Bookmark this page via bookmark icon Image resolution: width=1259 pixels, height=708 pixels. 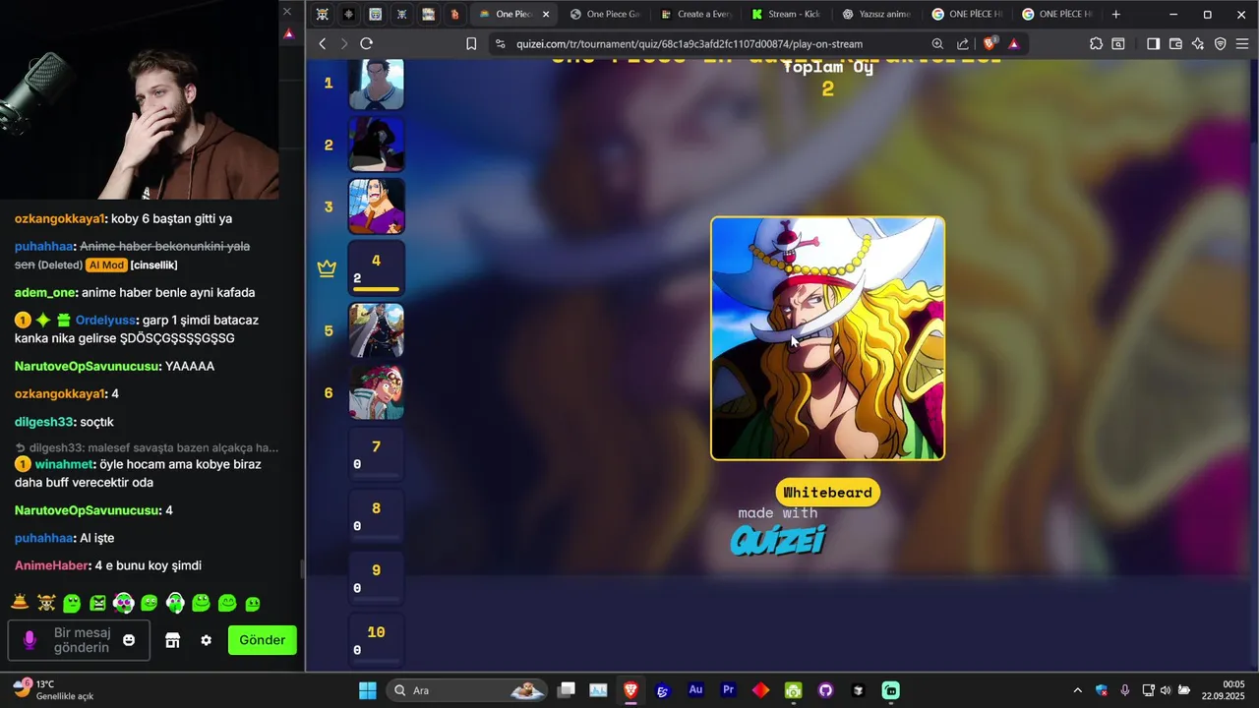[x=471, y=43]
